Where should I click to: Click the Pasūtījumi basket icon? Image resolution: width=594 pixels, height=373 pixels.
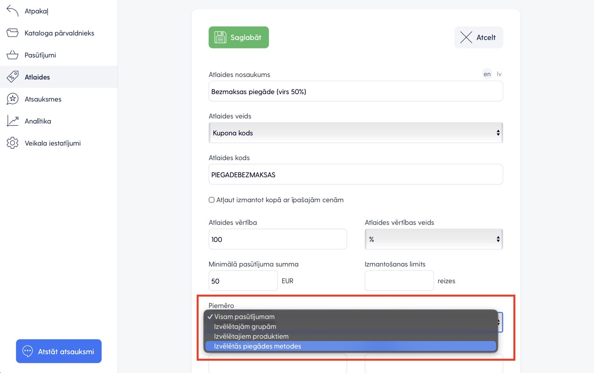pos(13,55)
